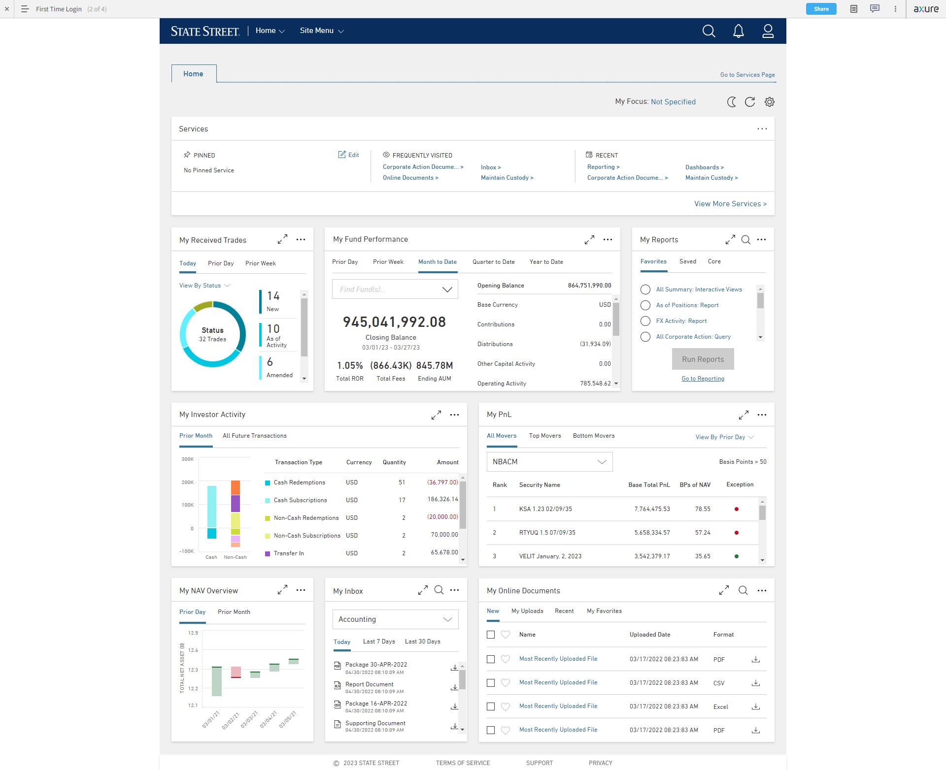Screen dimensions: 946x770
Task: Open the user profile icon
Action: pyautogui.click(x=768, y=31)
